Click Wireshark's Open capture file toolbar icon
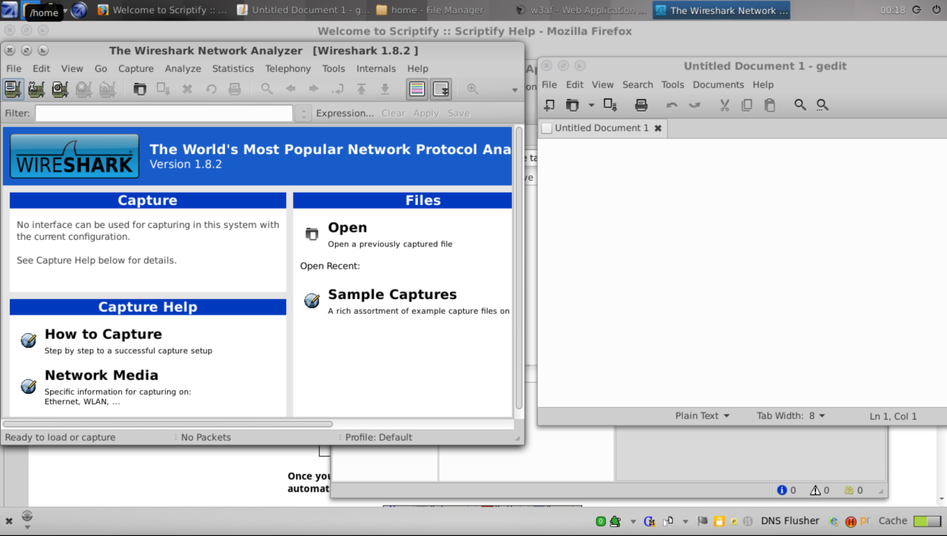This screenshot has height=536, width=947. [140, 90]
